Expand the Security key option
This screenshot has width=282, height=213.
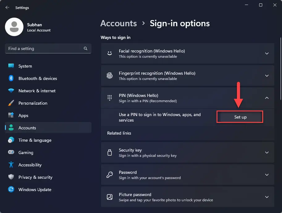267,152
